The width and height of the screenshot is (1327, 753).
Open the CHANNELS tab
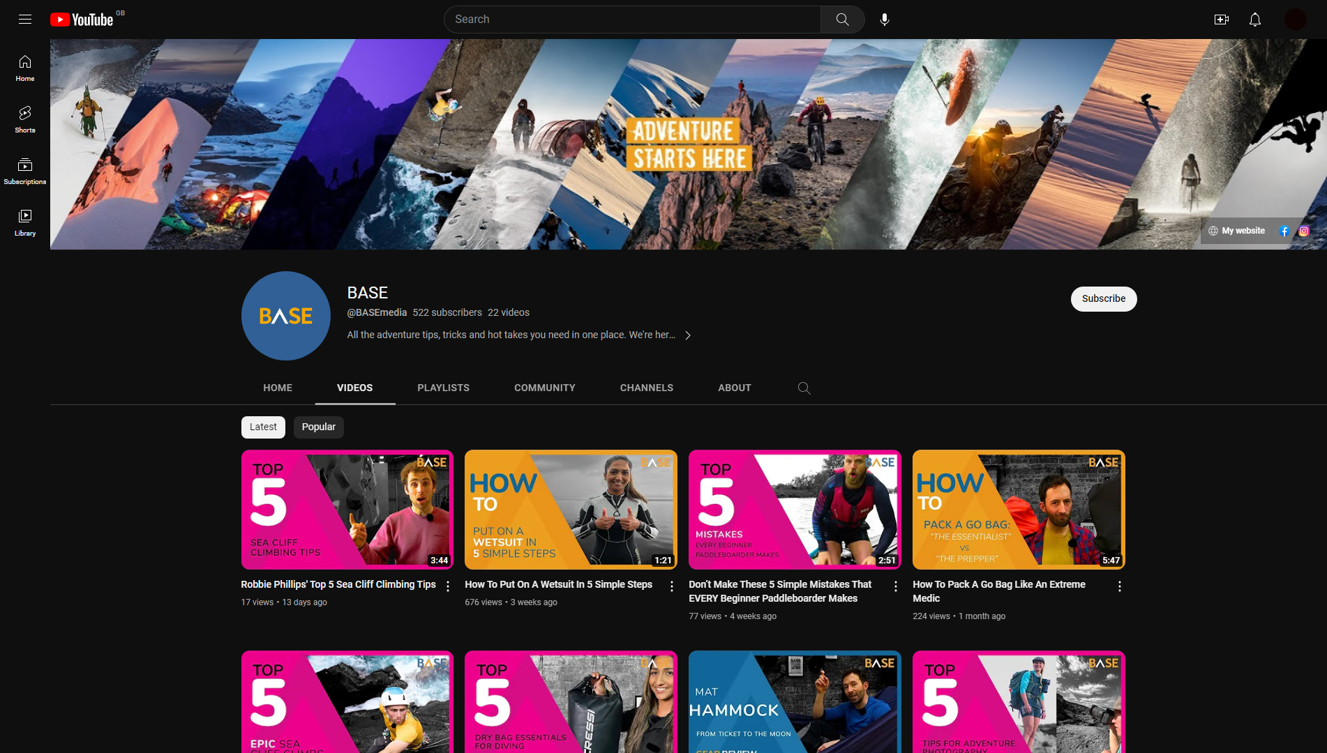pyautogui.click(x=647, y=388)
